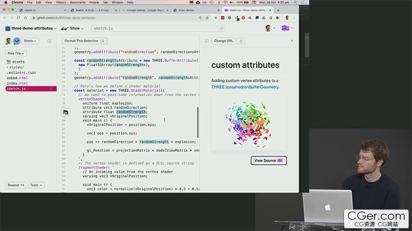Toggle the preview pane collapse icon

coord(207,41)
